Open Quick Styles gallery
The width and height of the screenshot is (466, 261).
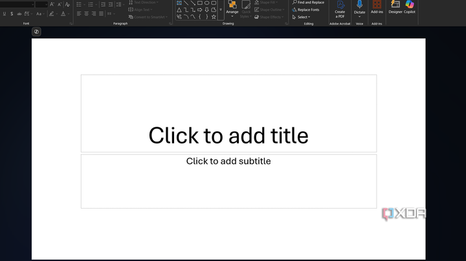(246, 9)
